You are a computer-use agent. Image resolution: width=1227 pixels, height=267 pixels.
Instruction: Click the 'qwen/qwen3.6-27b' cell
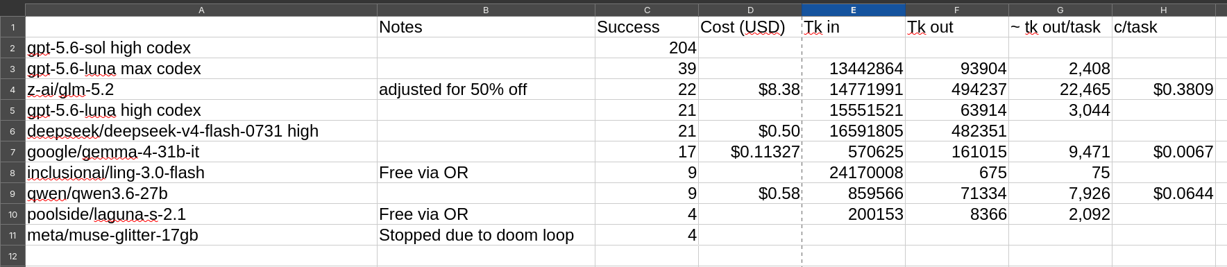[x=201, y=193]
